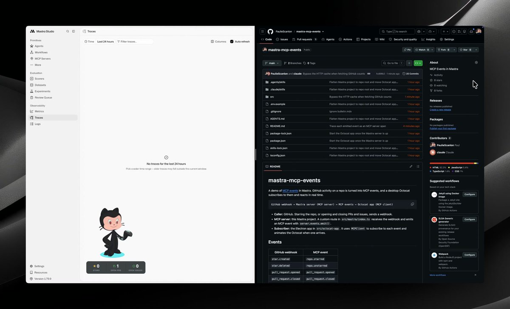
Task: Open the search icon in Mastra Studio
Action: [68, 31]
